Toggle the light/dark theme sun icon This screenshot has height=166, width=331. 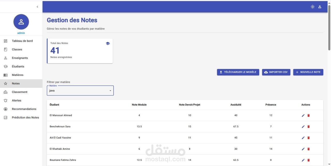point(313,7)
